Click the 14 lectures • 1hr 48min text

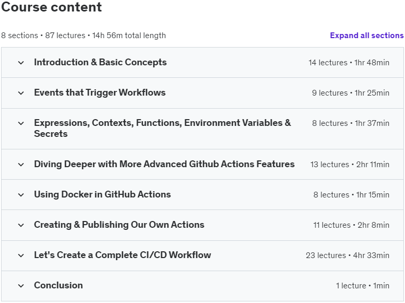coord(348,63)
